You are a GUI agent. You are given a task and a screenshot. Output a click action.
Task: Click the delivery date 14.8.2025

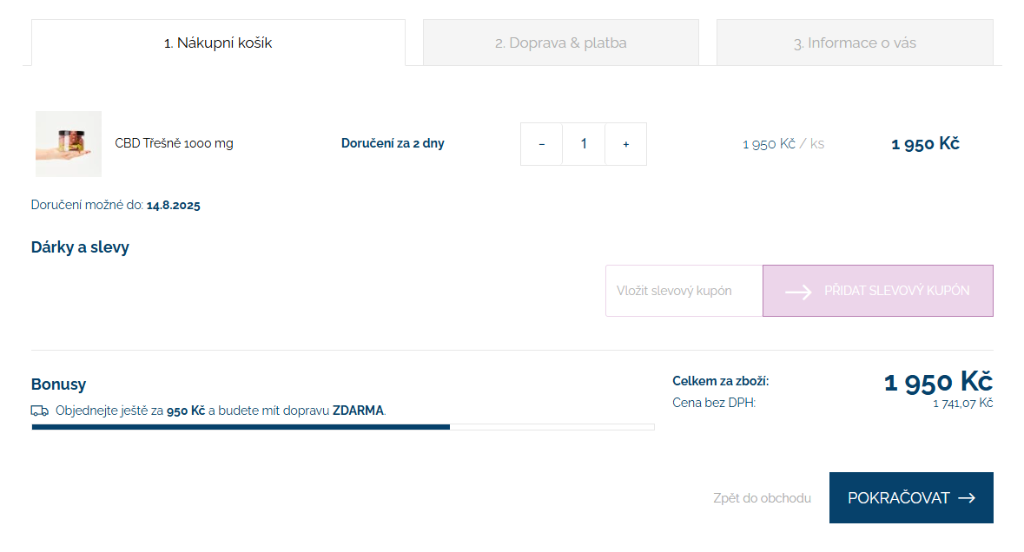pyautogui.click(x=174, y=206)
